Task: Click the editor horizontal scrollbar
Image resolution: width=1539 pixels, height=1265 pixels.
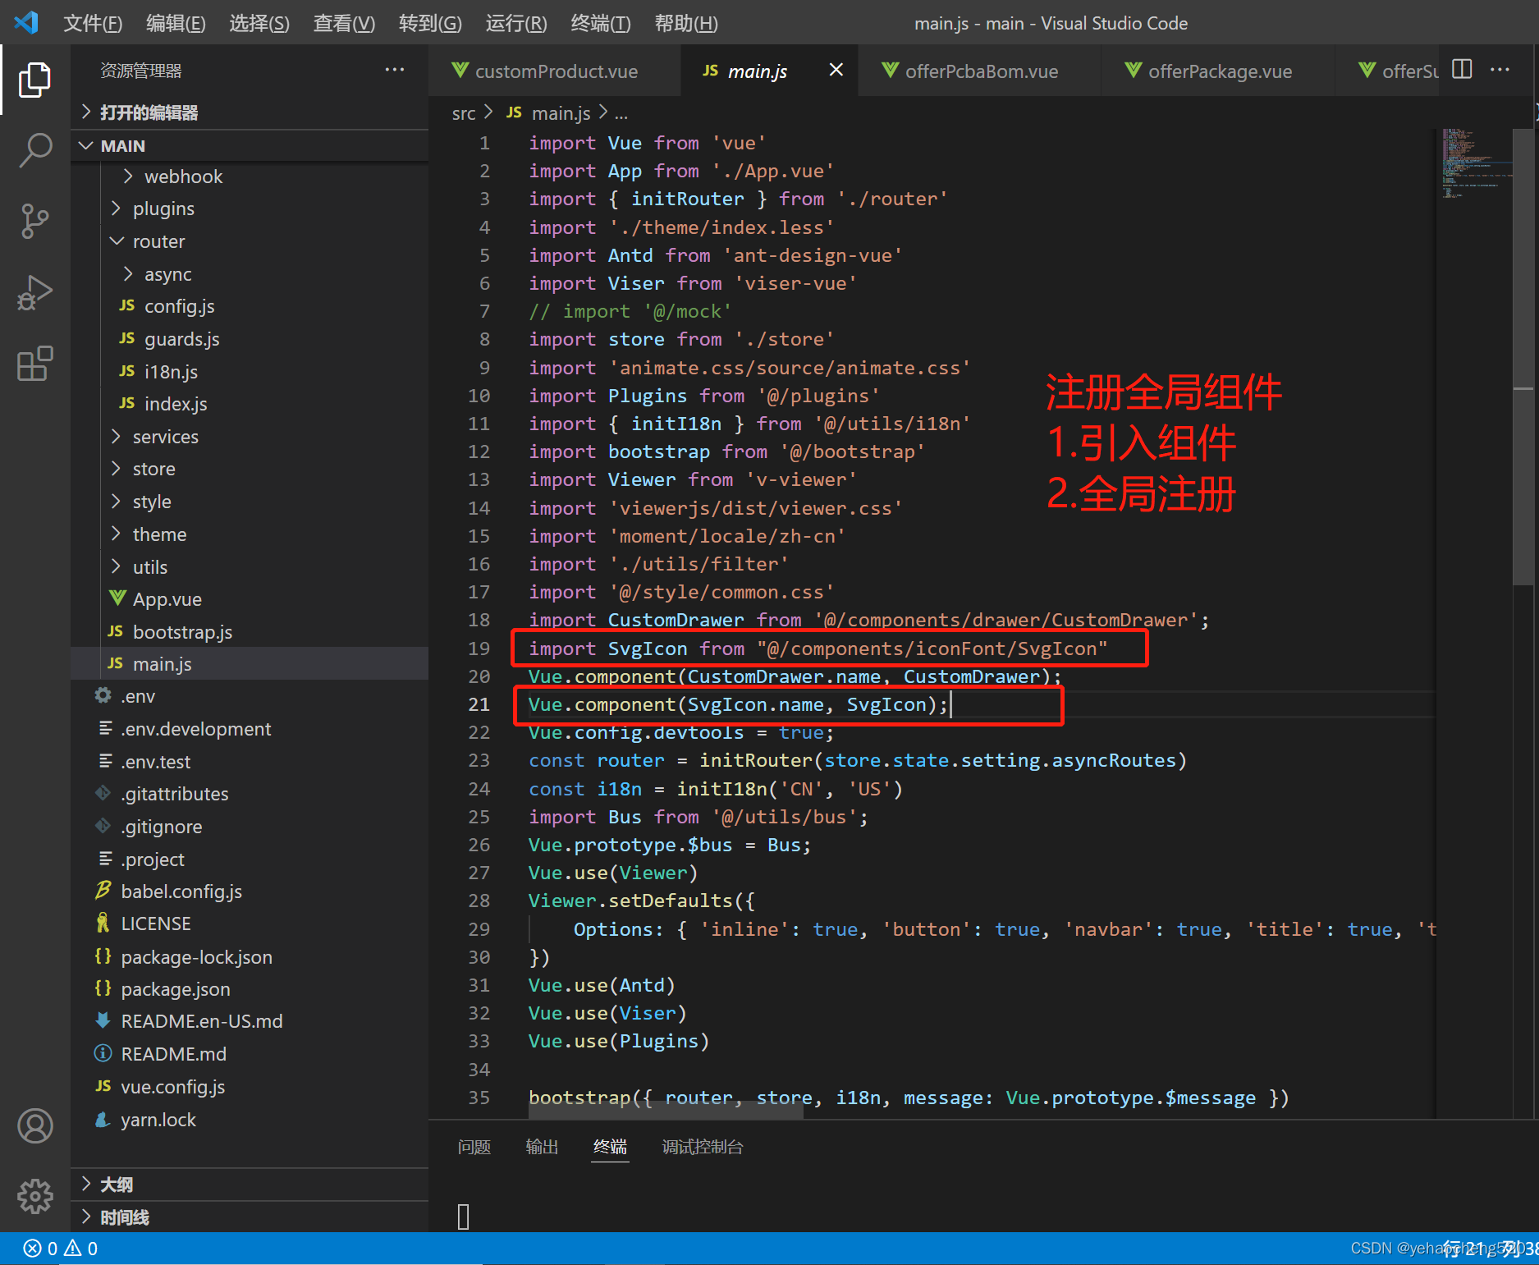Action: tap(666, 1111)
